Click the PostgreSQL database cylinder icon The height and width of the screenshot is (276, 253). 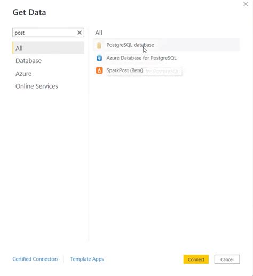99,45
